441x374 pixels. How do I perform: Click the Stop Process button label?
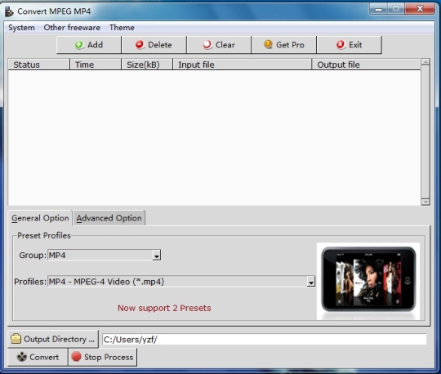pos(109,357)
